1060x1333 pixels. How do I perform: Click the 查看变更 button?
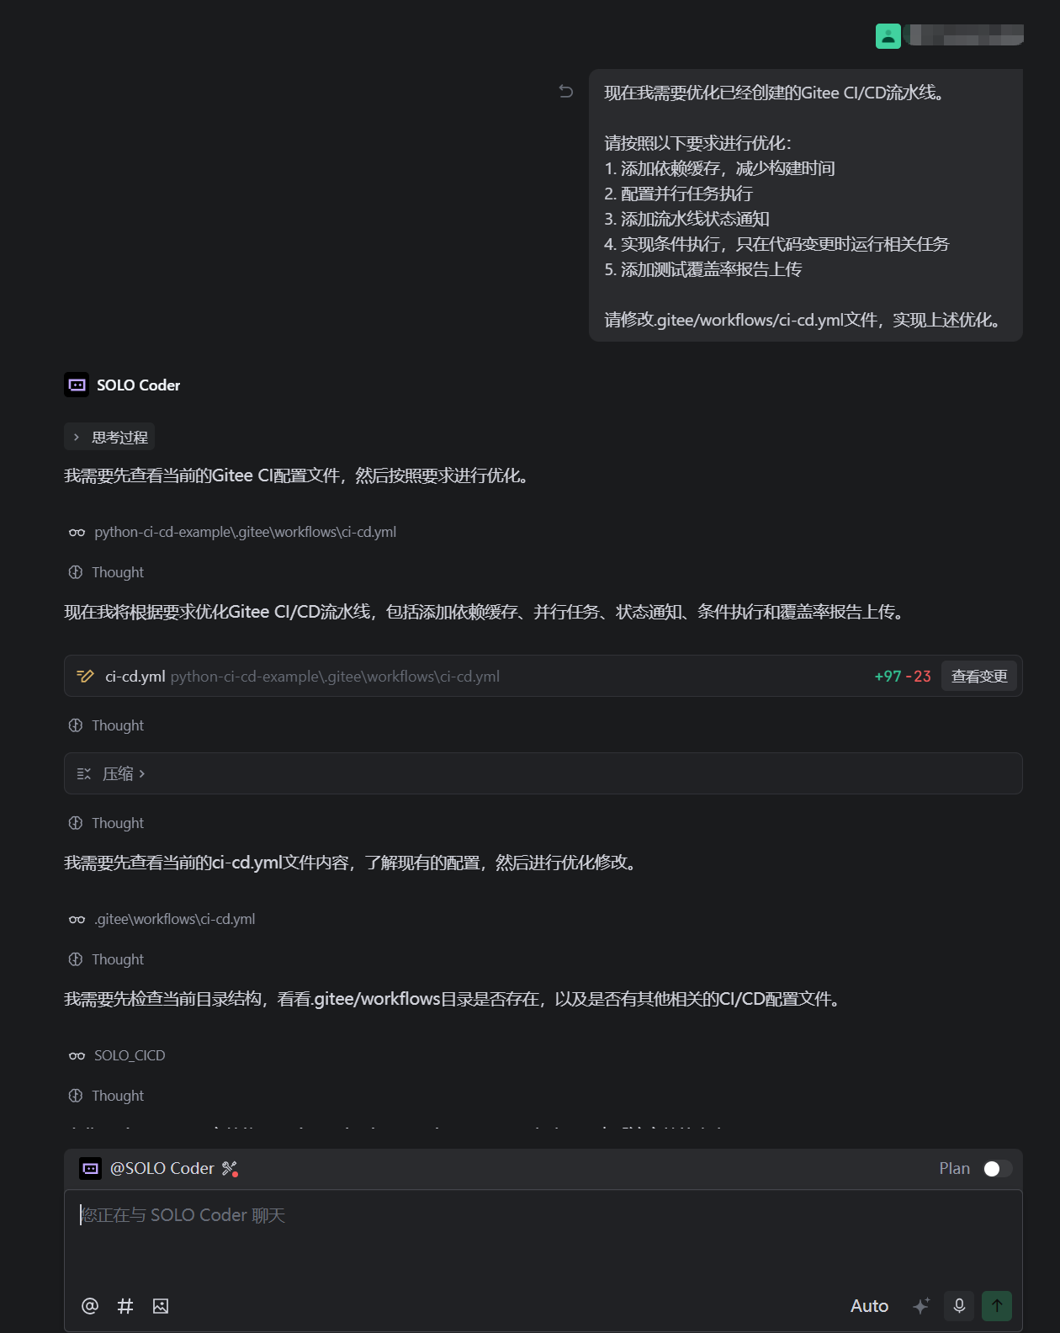(x=979, y=676)
